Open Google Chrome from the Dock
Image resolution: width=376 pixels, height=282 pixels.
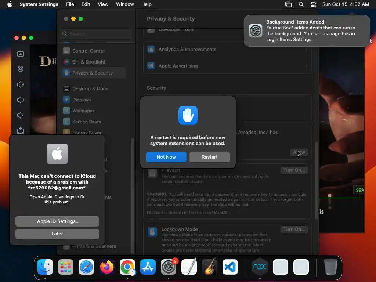pyautogui.click(x=127, y=267)
